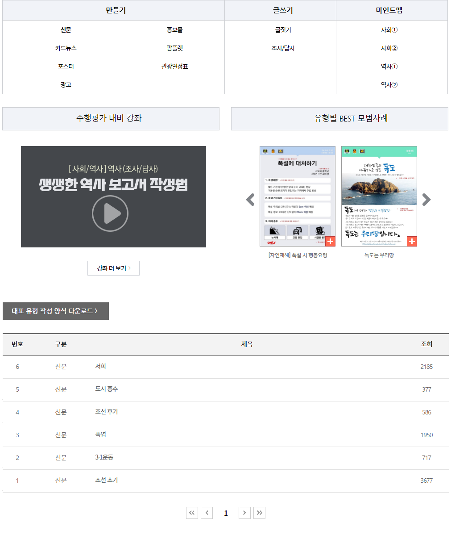Click 대표 유형 작성 양식 다운로드 button
The image size is (451, 535).
tap(56, 311)
